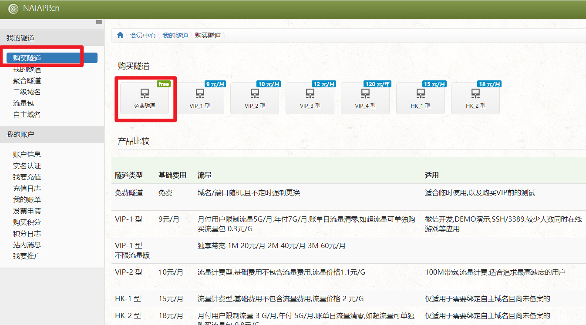Select the HK_2 型 tunnel card

(475, 98)
